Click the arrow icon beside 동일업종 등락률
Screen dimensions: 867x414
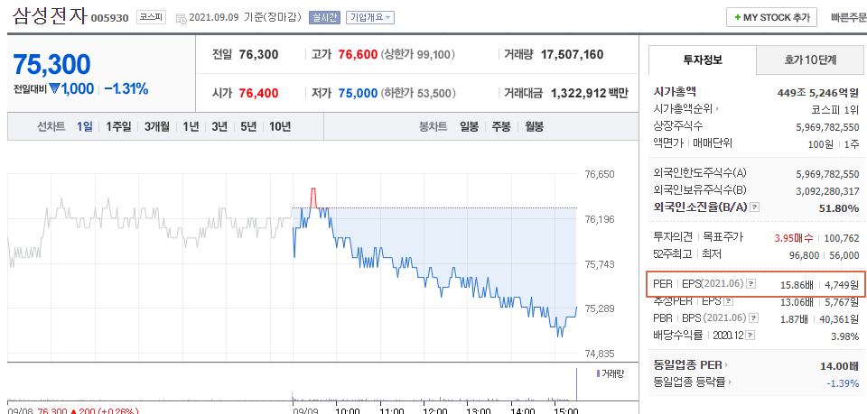coord(730,382)
